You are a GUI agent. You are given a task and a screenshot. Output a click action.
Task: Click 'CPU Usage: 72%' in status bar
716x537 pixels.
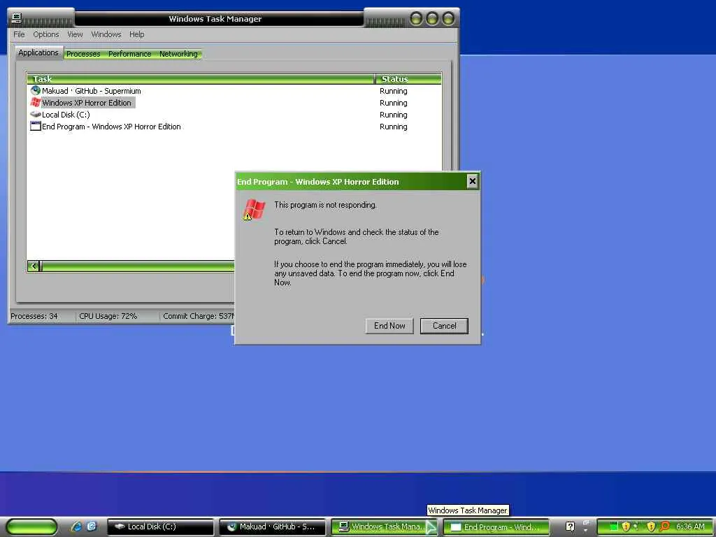pos(108,316)
